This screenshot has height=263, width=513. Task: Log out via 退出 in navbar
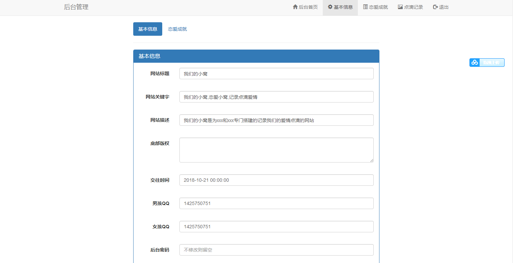click(441, 7)
